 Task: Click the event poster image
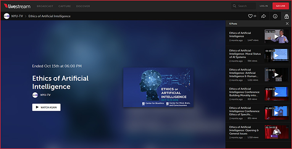[158, 87]
